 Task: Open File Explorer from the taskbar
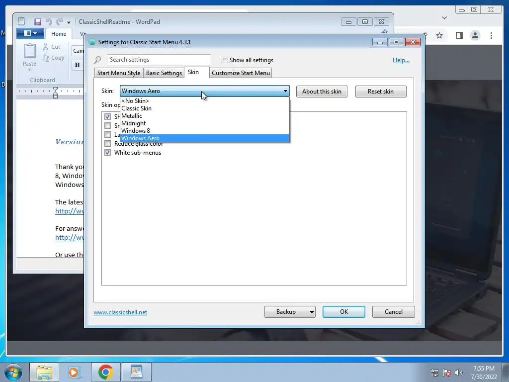(44, 372)
